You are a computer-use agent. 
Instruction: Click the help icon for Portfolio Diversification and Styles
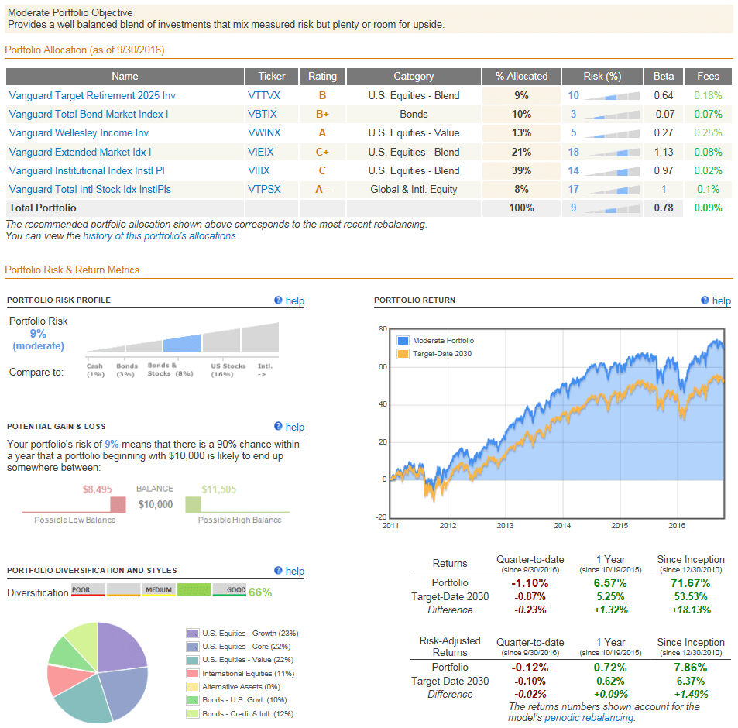click(278, 570)
